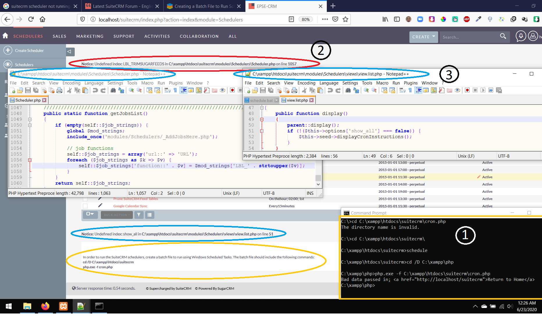Collapse the fold marker at line 1049
The width and height of the screenshot is (542, 328).
click(30, 119)
